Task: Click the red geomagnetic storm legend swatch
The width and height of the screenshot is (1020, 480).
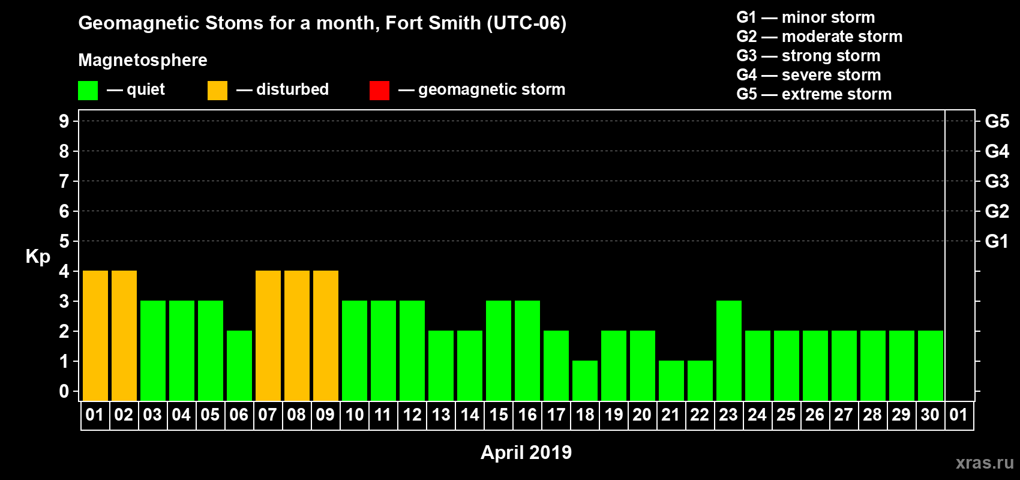Action: click(379, 91)
